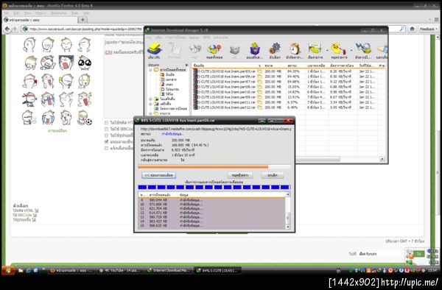Click the connections list vertical scrollbar
This screenshot has width=442, height=290.
[x=288, y=211]
